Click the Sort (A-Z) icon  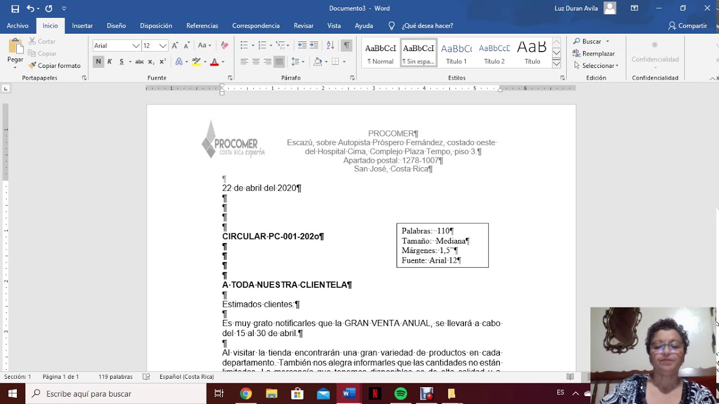click(330, 45)
